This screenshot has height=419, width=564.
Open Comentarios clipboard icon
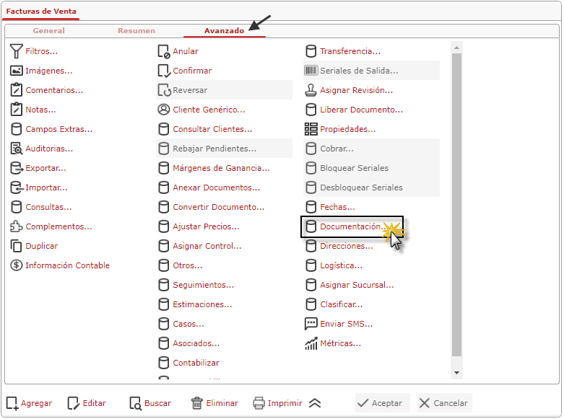coord(17,90)
